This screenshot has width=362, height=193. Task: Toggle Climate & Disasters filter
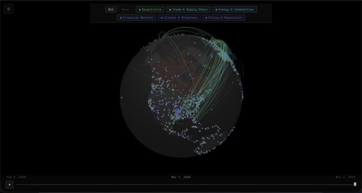pyautogui.click(x=179, y=18)
